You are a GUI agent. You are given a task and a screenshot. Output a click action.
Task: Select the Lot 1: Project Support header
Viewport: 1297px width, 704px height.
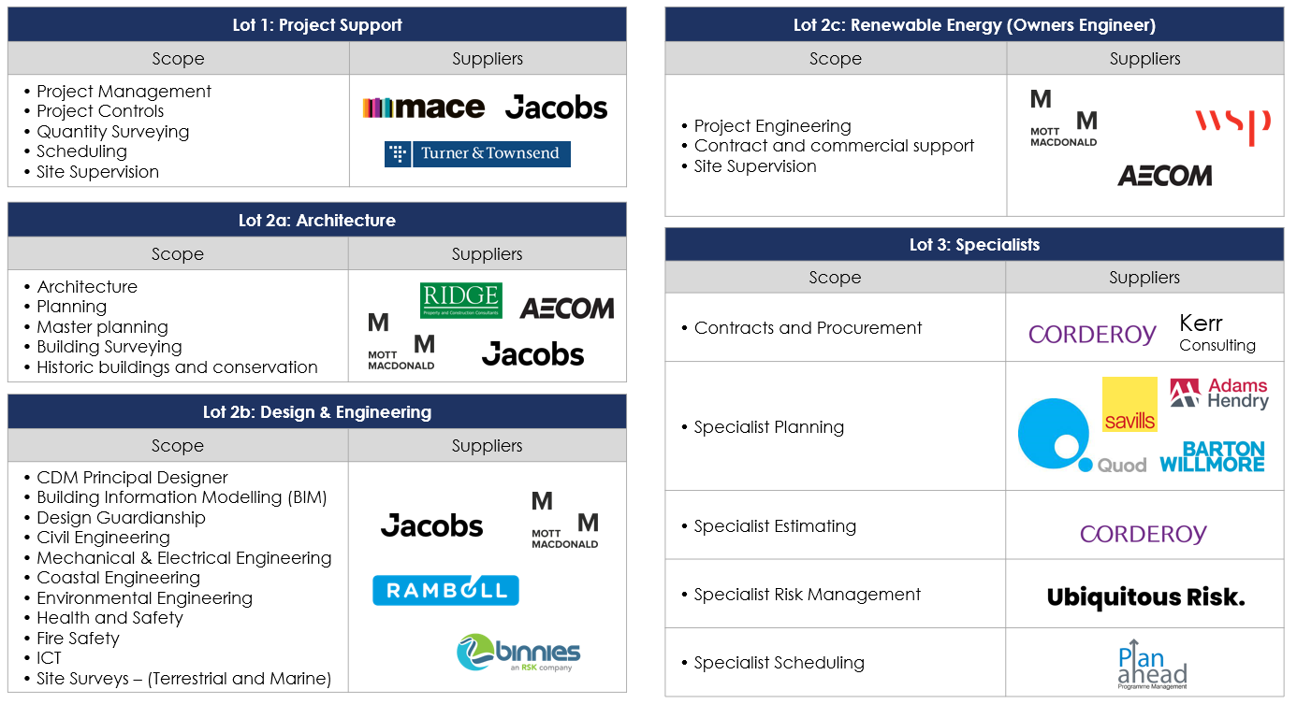[317, 25]
